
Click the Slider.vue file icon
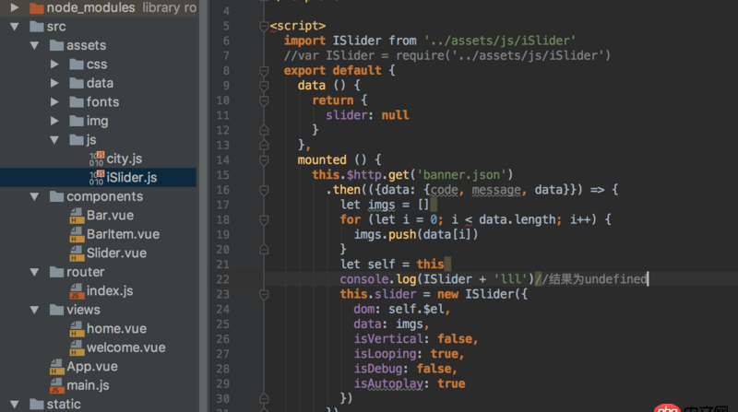pos(76,253)
